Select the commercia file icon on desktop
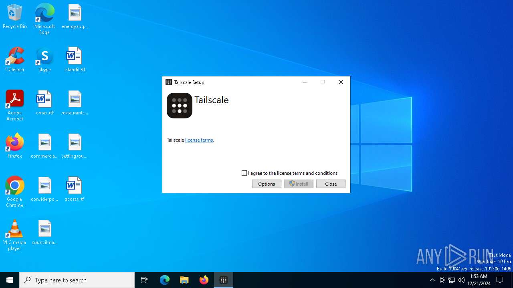The width and height of the screenshot is (513, 288). coord(44,146)
